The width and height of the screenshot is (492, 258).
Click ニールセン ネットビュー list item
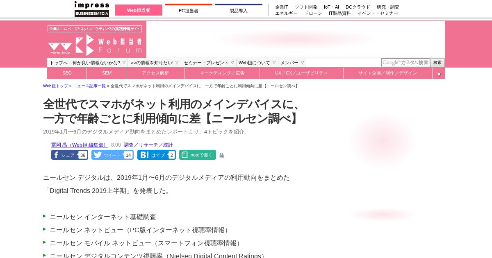click(x=140, y=230)
